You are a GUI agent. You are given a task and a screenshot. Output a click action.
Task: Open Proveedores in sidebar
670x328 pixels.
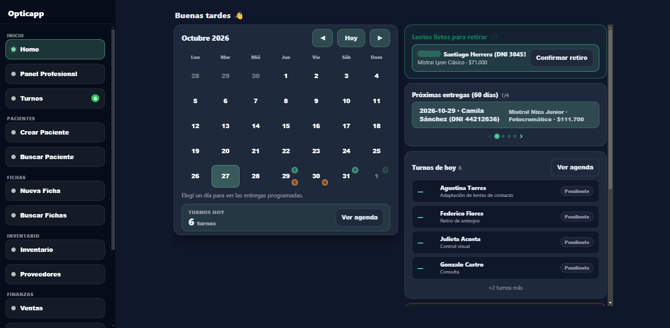pos(55,274)
